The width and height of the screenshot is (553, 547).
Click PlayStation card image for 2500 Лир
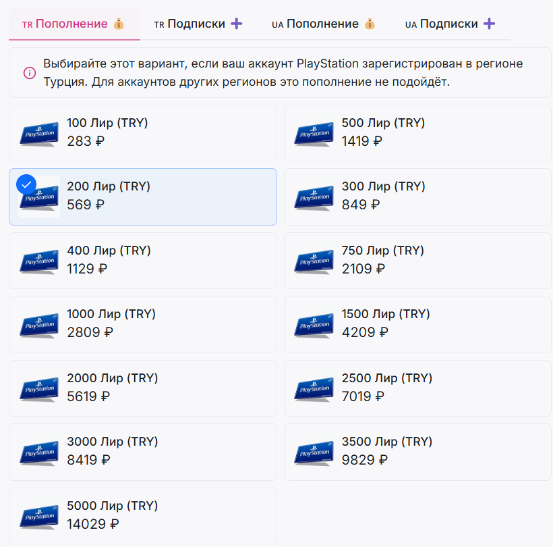(314, 389)
